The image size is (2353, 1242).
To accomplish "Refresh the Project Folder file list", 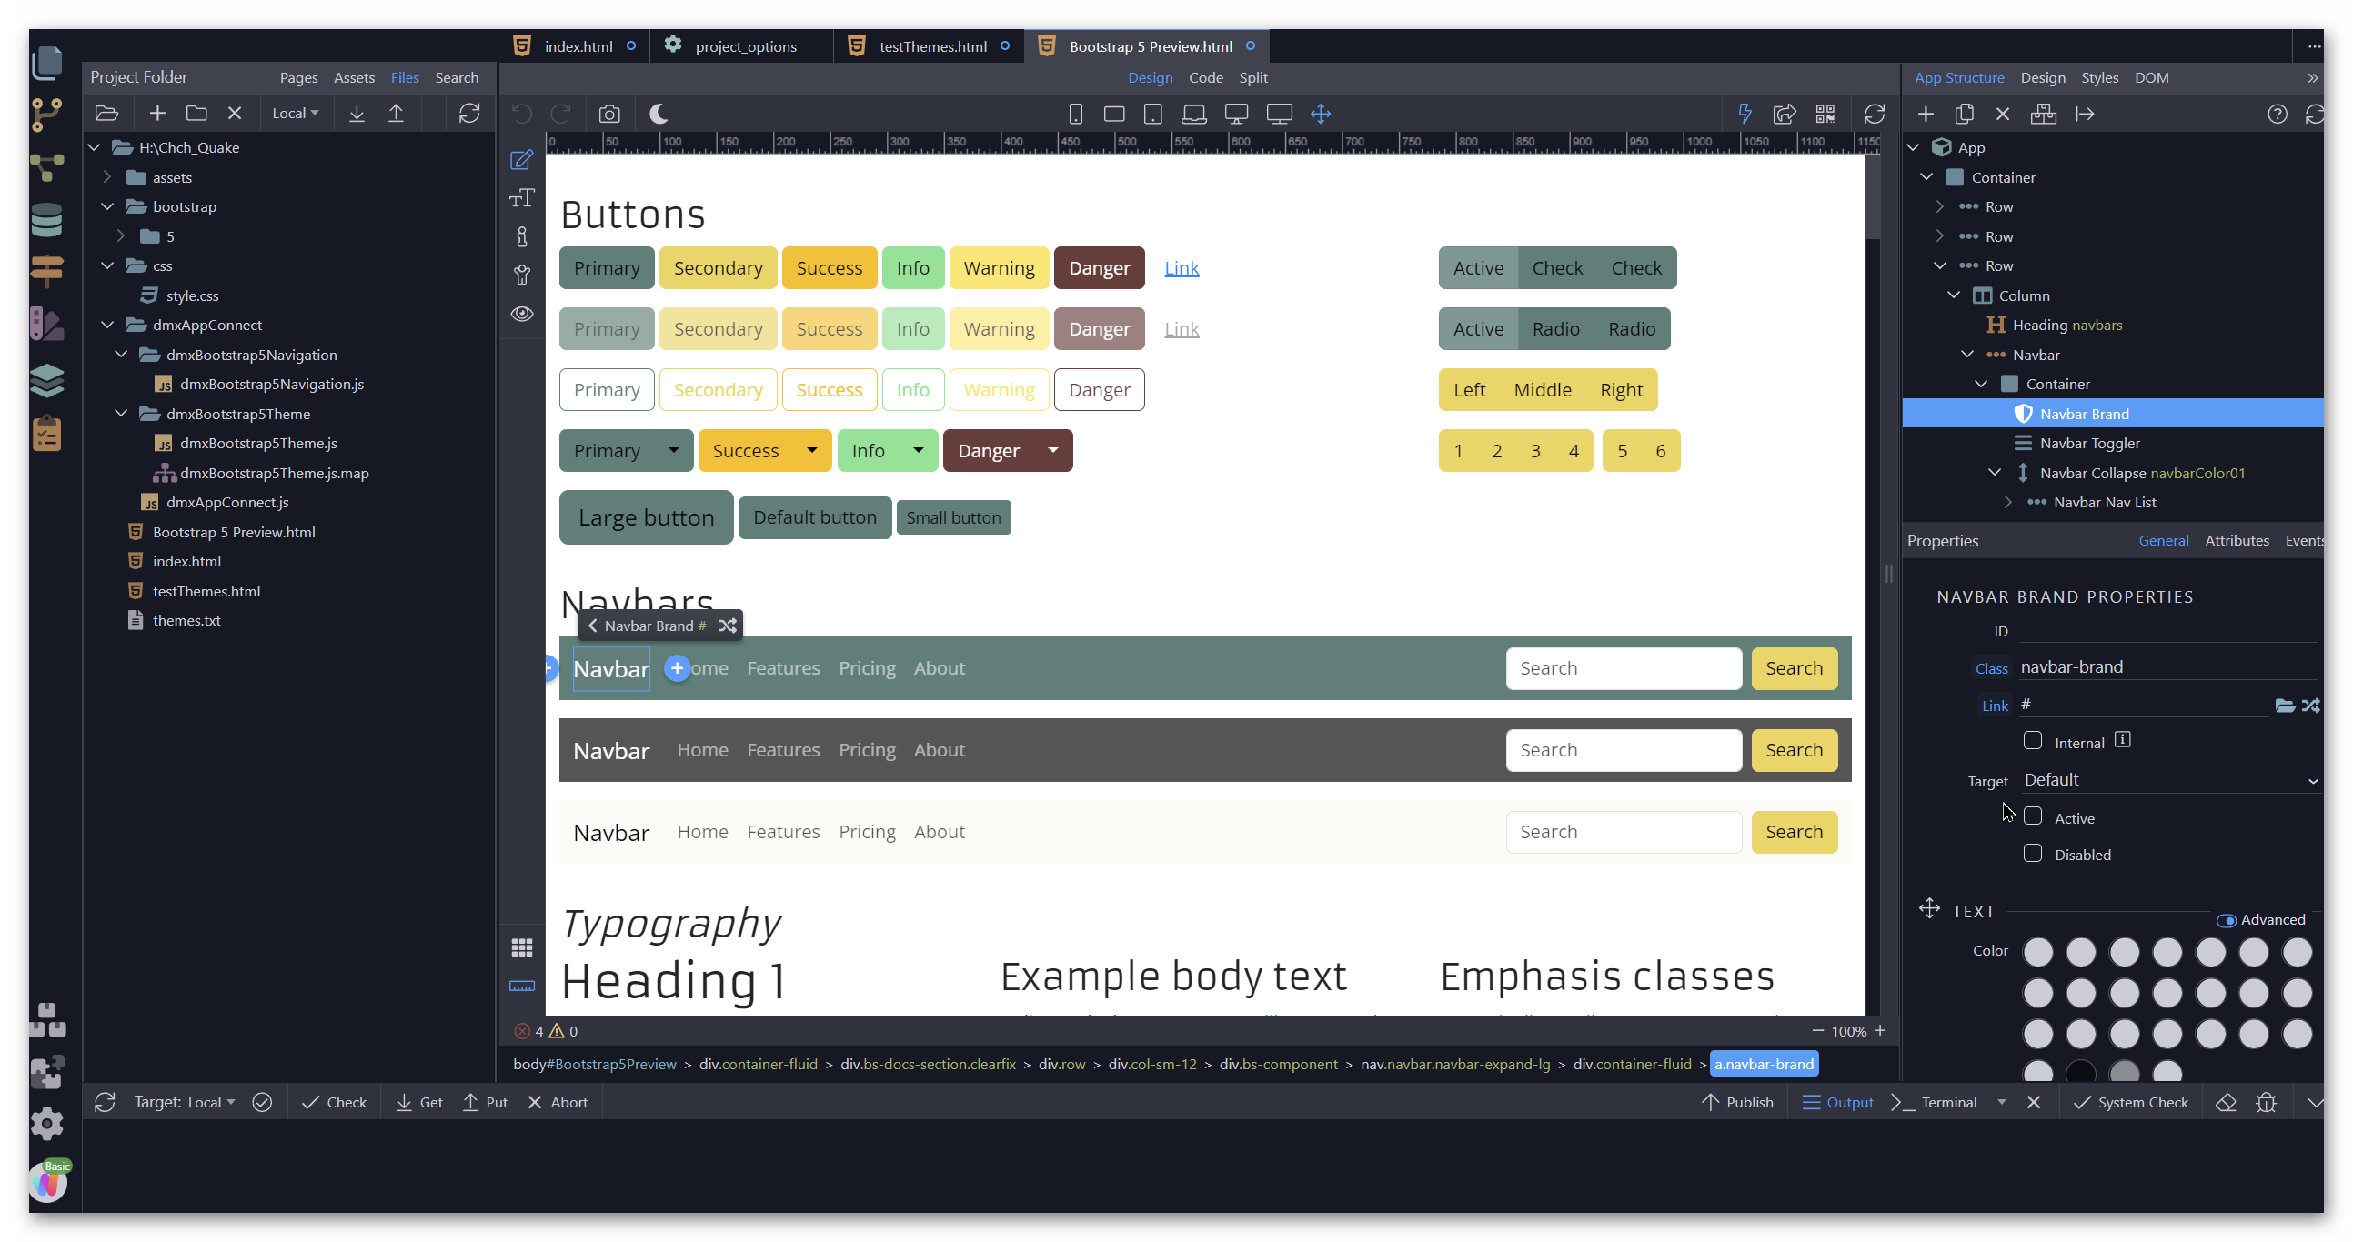I will (468, 114).
